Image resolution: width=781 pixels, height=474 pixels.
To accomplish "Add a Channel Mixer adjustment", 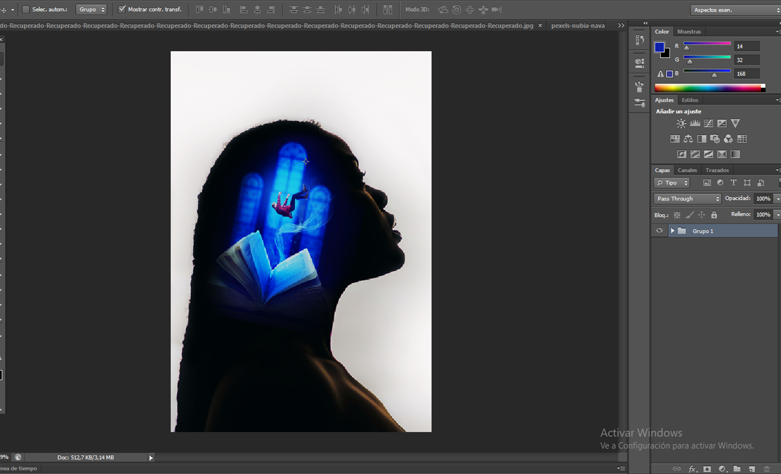I will pos(728,139).
